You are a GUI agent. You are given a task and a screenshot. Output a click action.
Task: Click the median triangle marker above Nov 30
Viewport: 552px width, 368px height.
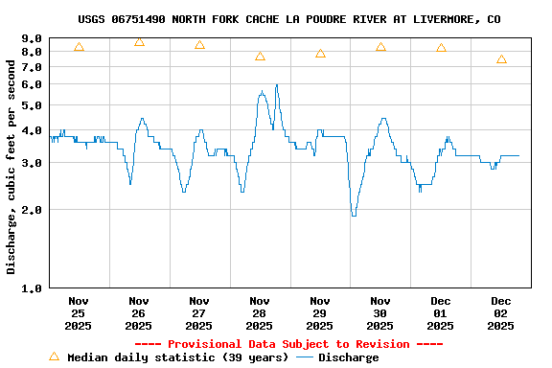click(380, 47)
